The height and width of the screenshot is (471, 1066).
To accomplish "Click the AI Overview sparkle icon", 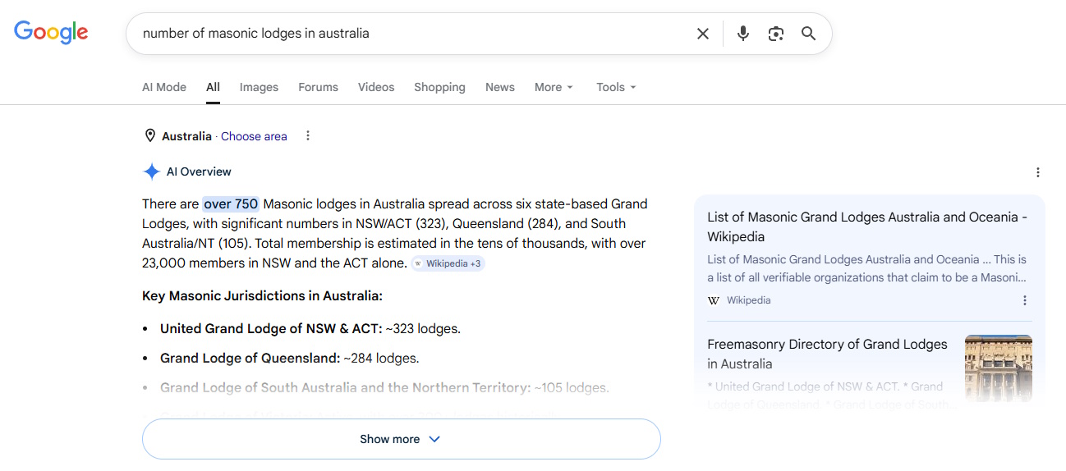I will tap(152, 172).
